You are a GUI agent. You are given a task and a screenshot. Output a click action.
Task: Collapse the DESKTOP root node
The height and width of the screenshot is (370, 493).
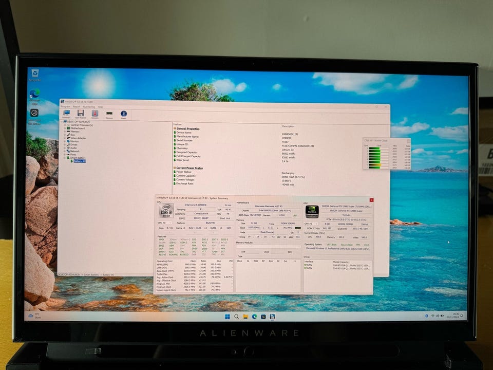62,122
